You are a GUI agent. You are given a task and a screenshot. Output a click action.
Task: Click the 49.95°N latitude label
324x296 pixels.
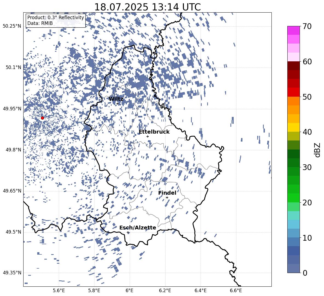[x=12, y=109]
